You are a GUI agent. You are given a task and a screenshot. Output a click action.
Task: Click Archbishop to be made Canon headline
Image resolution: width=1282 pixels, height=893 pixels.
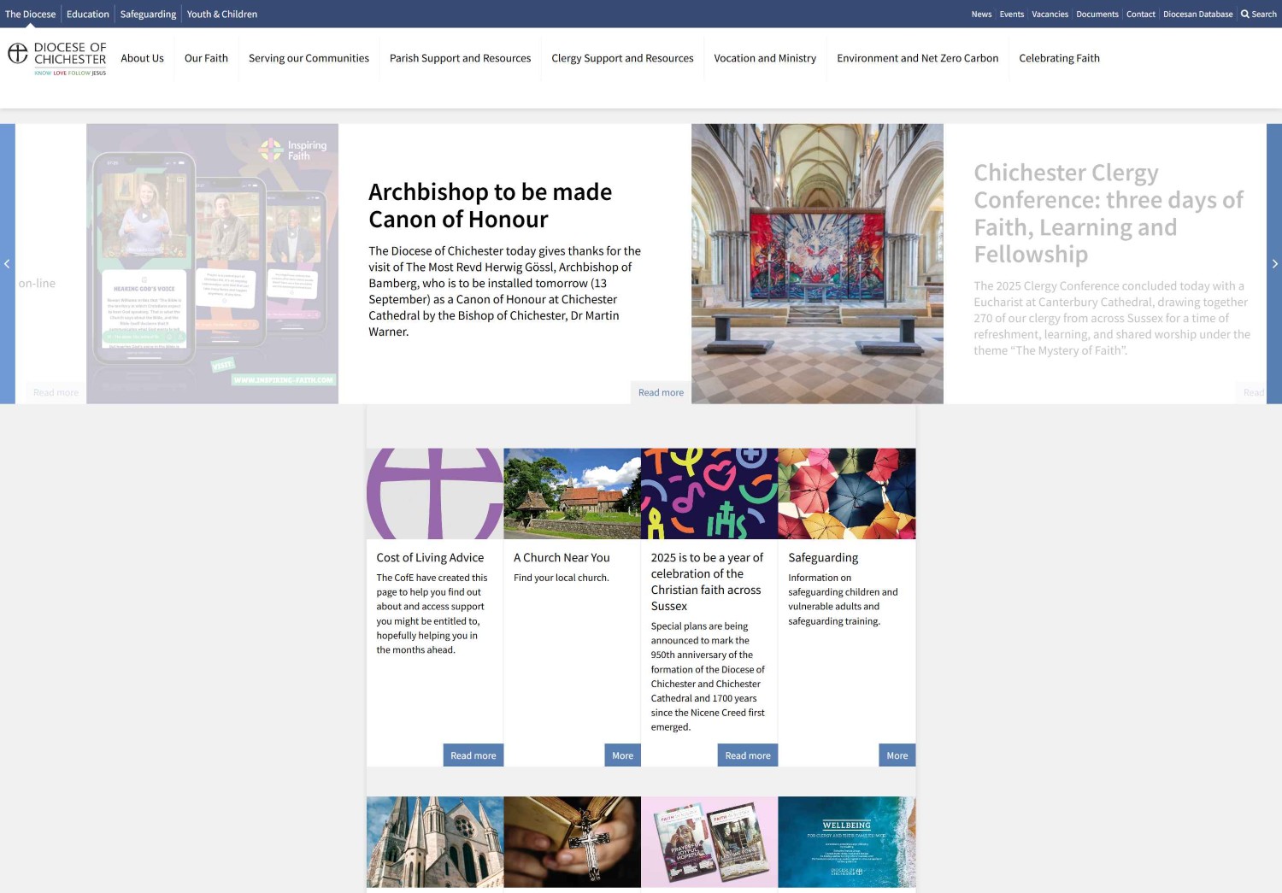[x=490, y=205]
